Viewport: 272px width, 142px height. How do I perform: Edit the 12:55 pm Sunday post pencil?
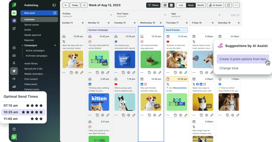click(x=82, y=73)
